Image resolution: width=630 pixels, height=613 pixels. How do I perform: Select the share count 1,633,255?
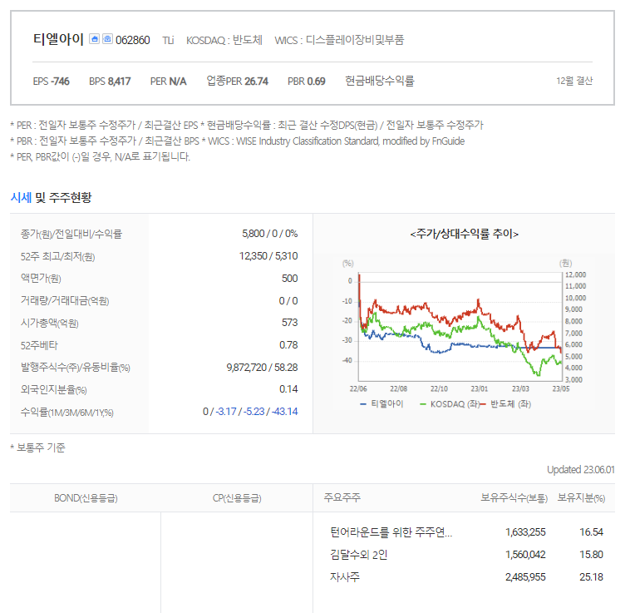(x=525, y=532)
